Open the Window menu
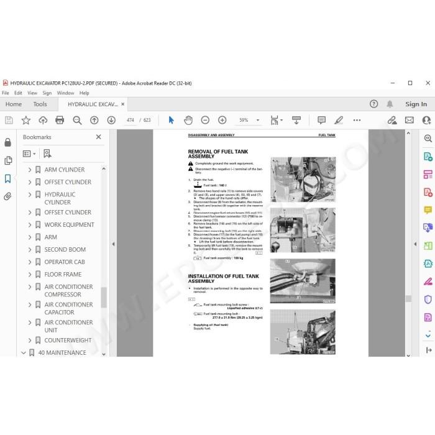Screen dimensions: 435x435 coord(65,93)
